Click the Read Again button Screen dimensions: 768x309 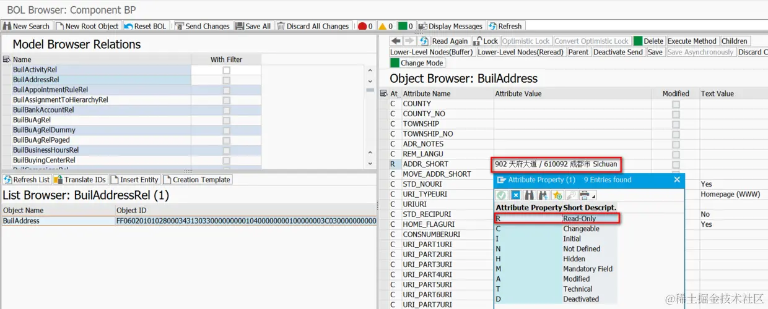coord(444,41)
